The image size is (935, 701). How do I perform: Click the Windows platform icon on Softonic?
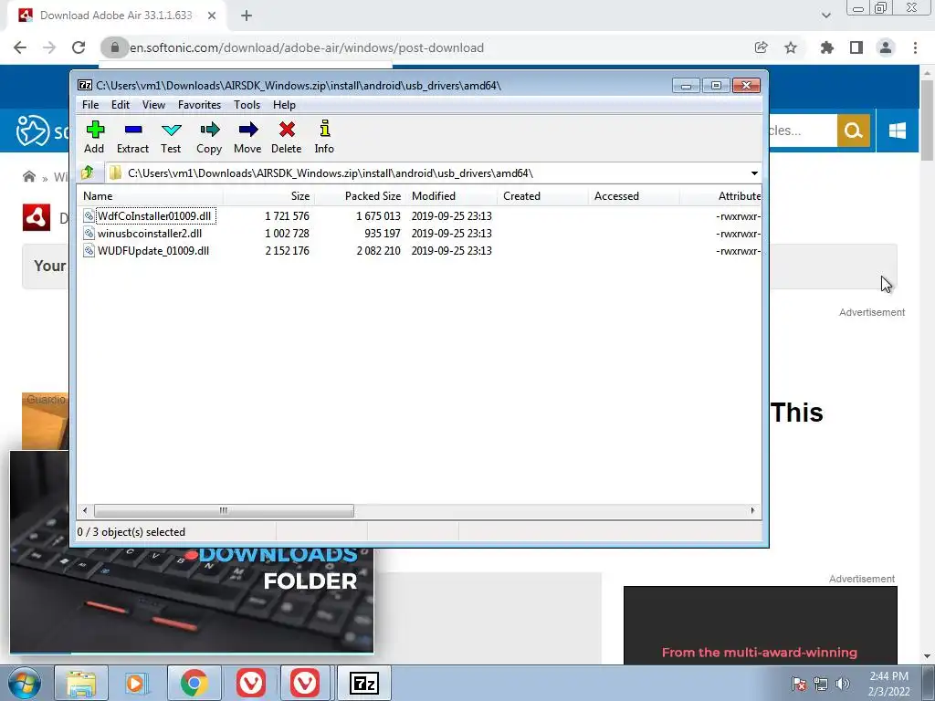897,130
